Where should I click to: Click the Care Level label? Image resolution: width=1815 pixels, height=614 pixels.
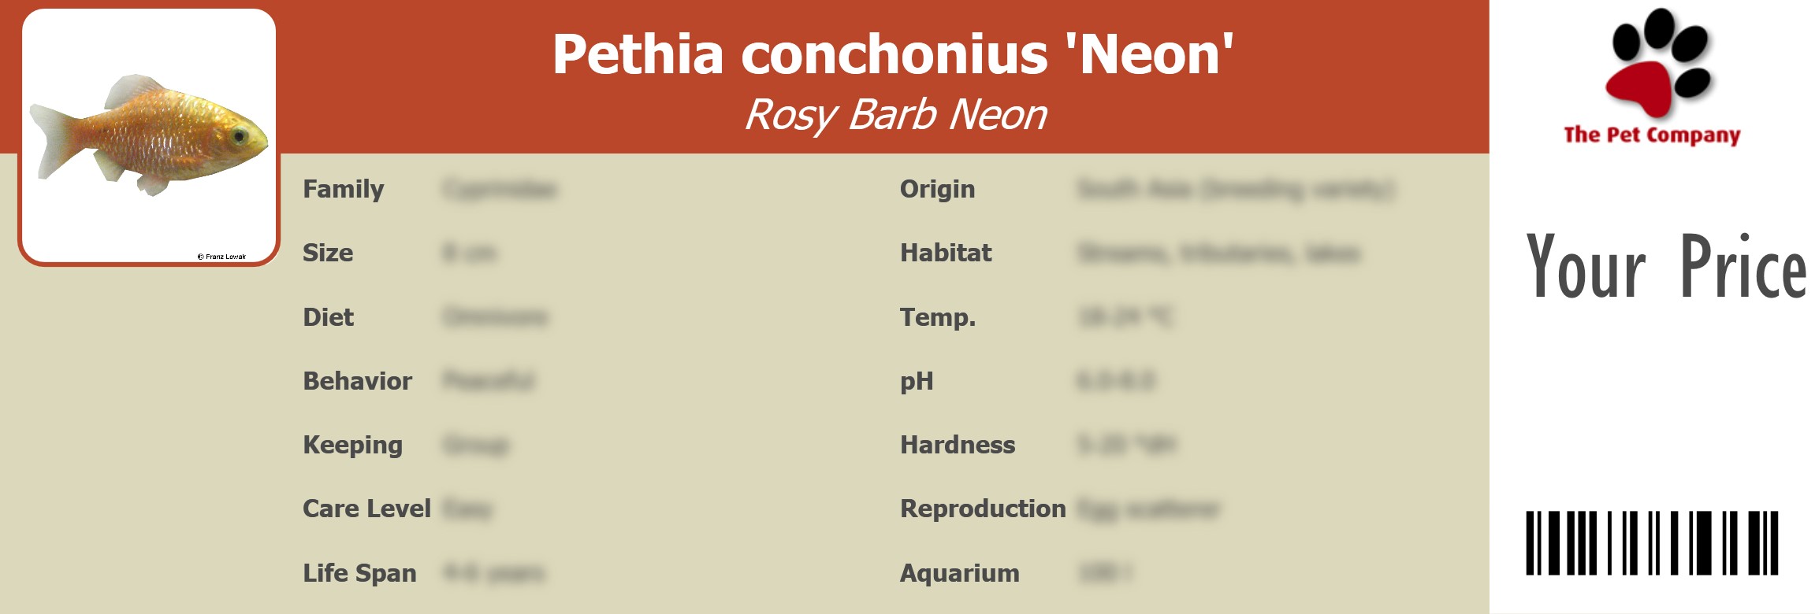click(366, 509)
